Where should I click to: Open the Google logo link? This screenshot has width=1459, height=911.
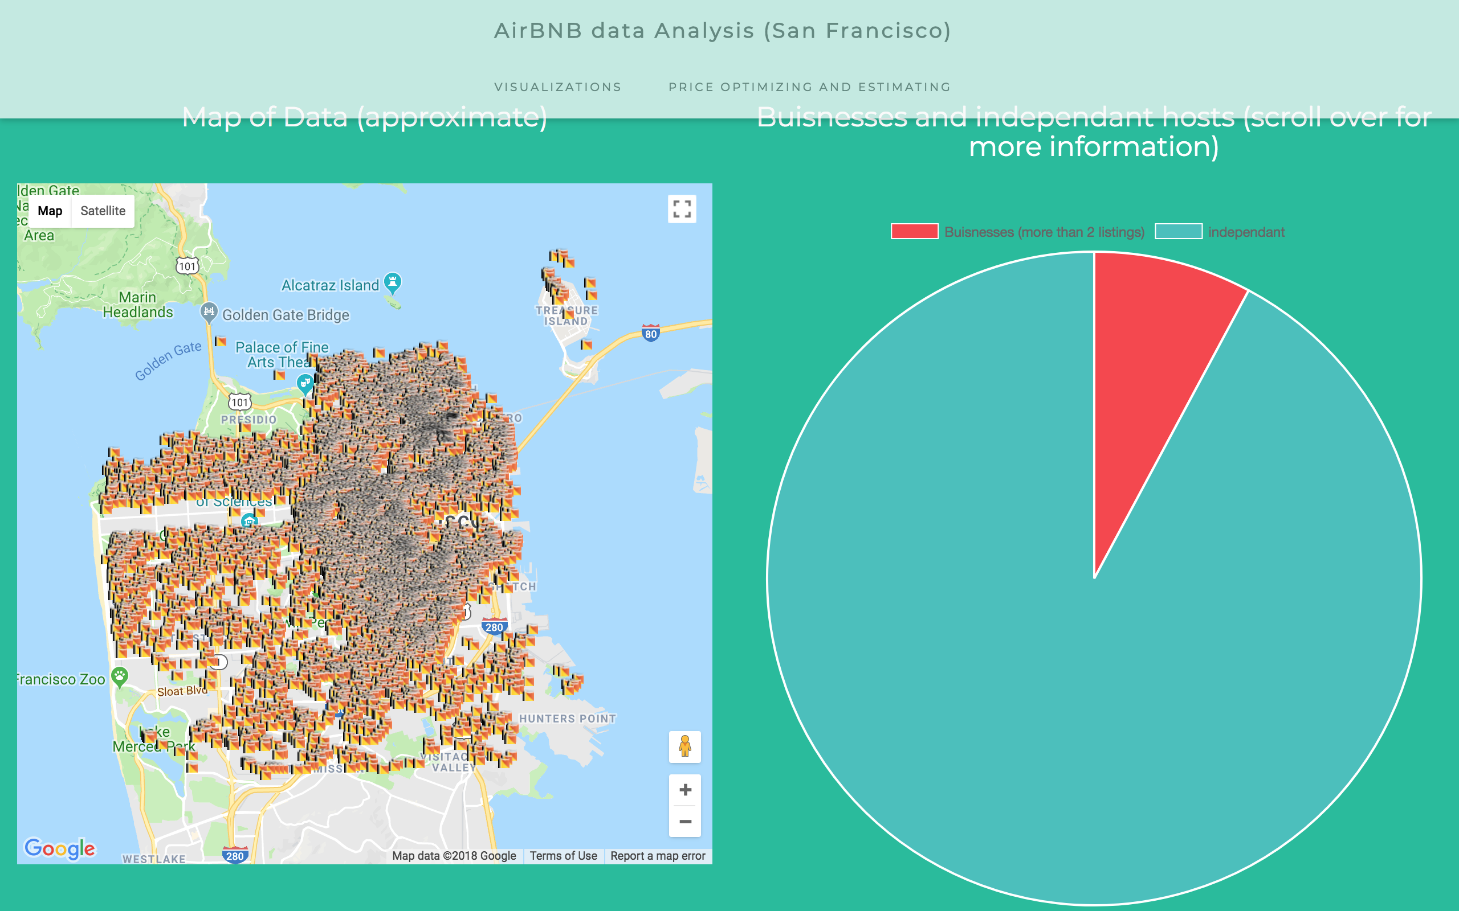[59, 848]
